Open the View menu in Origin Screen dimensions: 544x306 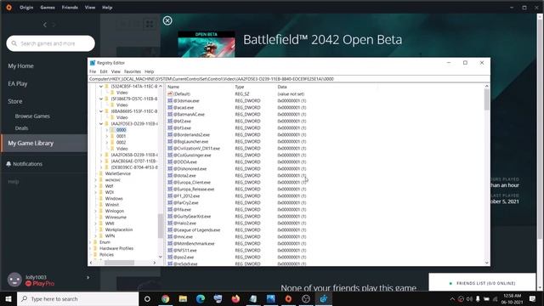[90, 8]
